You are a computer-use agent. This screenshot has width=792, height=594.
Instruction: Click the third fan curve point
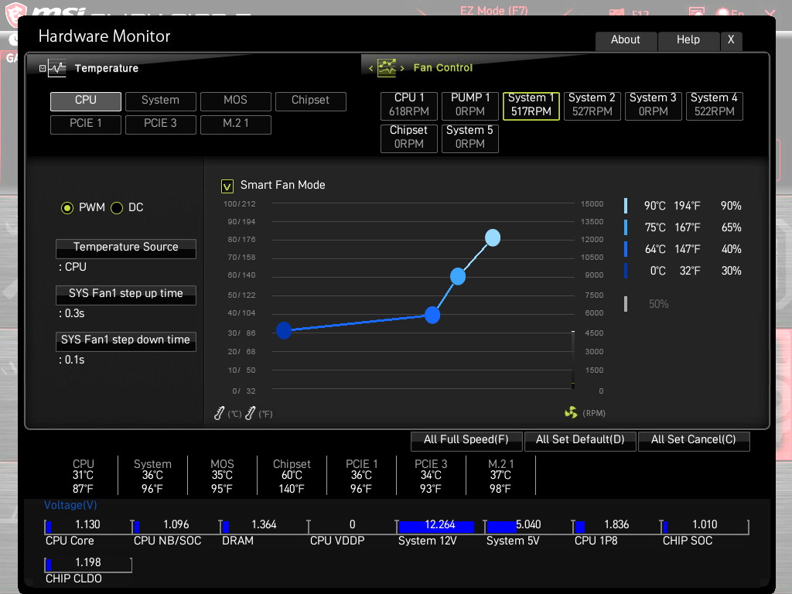click(458, 276)
